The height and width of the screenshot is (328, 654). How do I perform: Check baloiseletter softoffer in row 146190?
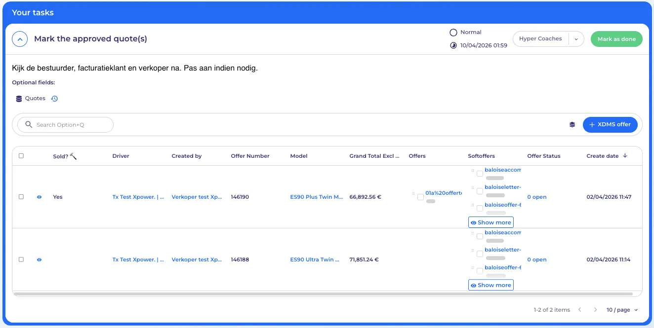pos(480,191)
